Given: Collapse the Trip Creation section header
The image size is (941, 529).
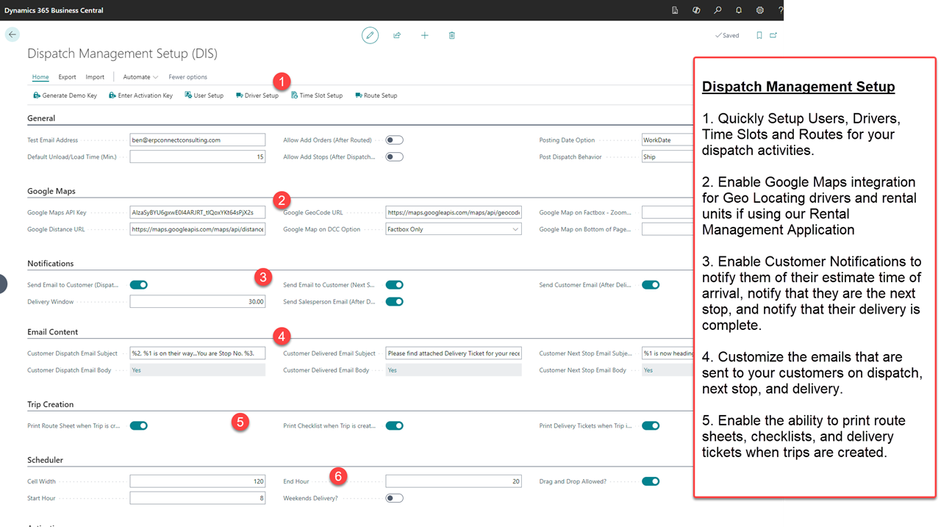Looking at the screenshot, I should (51, 405).
